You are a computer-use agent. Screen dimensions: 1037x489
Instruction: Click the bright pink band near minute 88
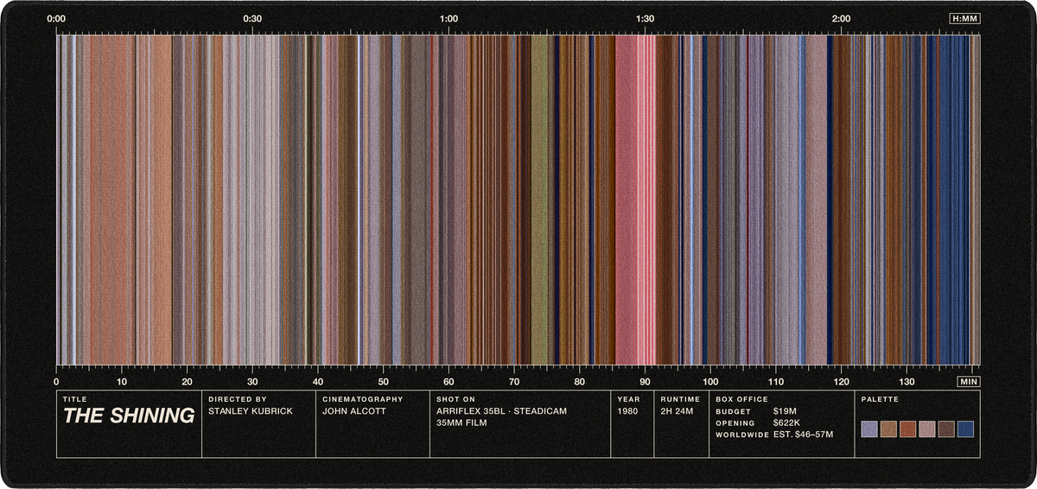tap(635, 199)
